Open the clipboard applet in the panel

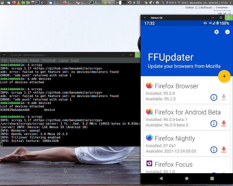click(x=146, y=3)
